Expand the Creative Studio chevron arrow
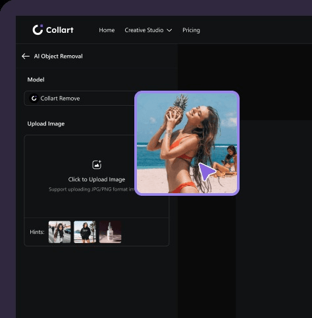The width and height of the screenshot is (312, 318). click(169, 30)
